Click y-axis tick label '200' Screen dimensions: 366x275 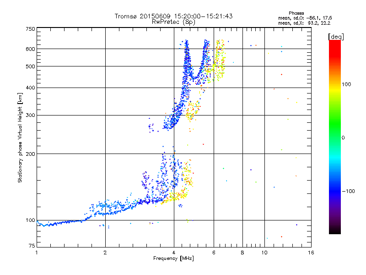point(30,154)
